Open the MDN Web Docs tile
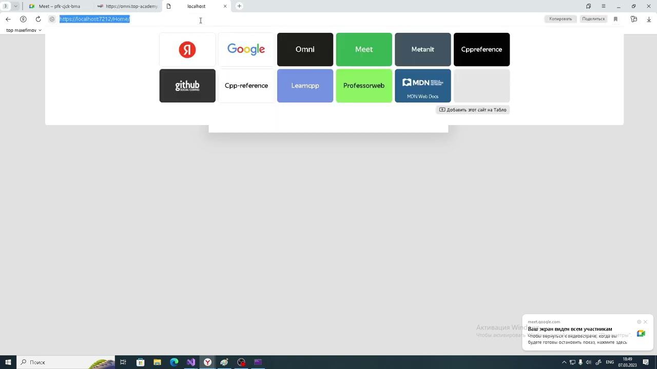Image resolution: width=657 pixels, height=369 pixels. click(422, 86)
